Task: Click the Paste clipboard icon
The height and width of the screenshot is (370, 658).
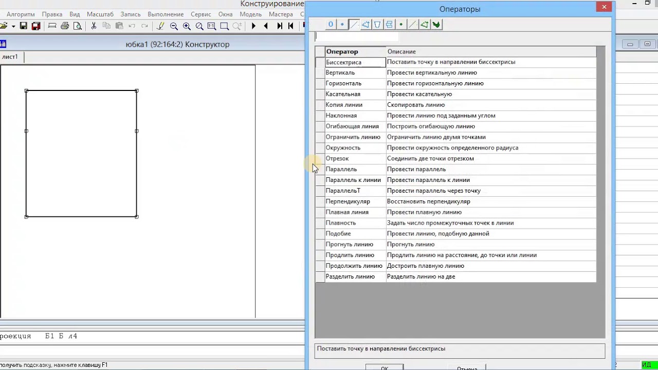Action: pos(119,26)
